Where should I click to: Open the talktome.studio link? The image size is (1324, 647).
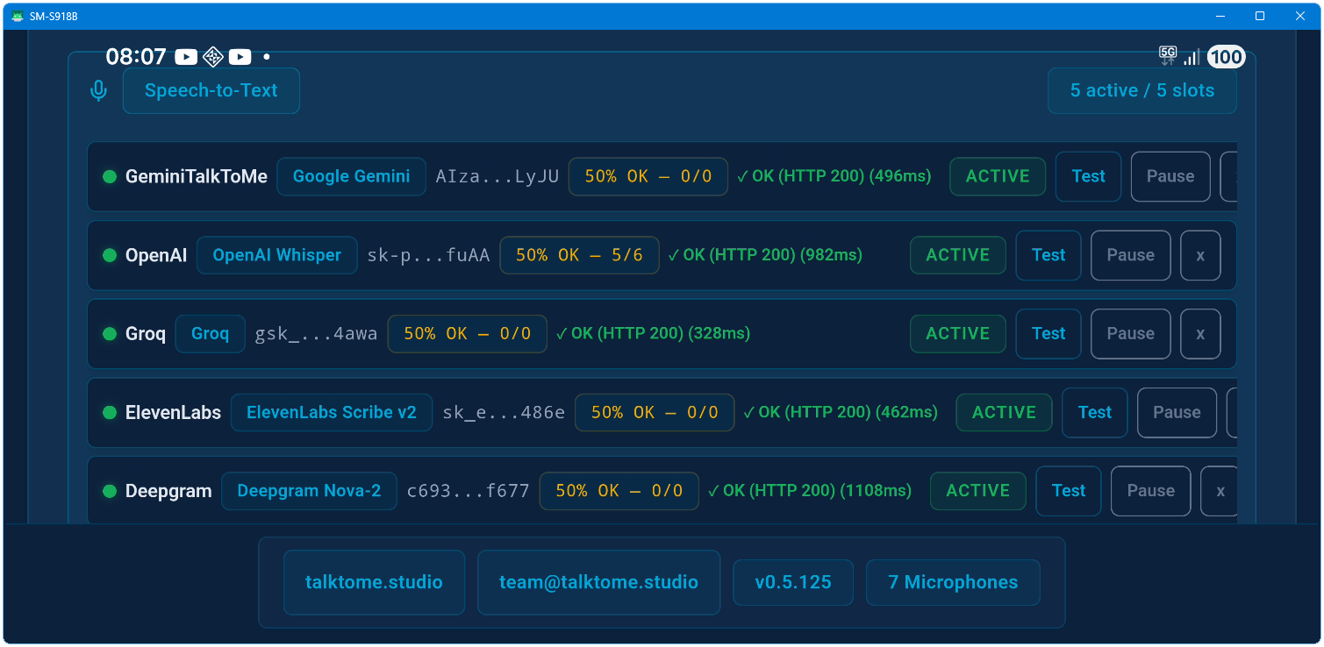coord(374,582)
